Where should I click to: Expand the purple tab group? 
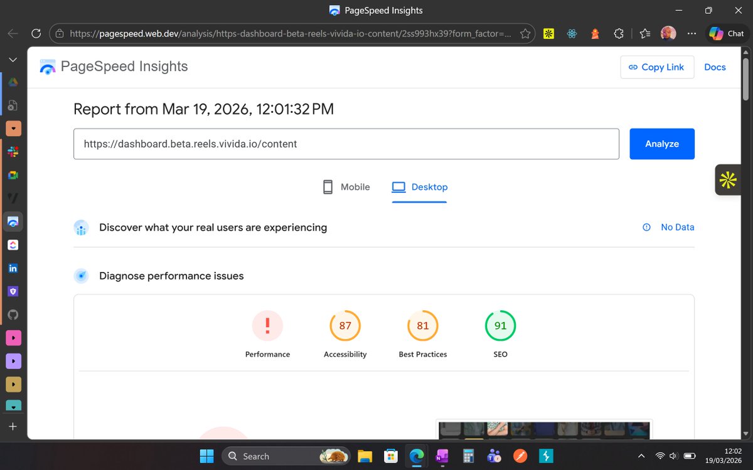pos(13,362)
